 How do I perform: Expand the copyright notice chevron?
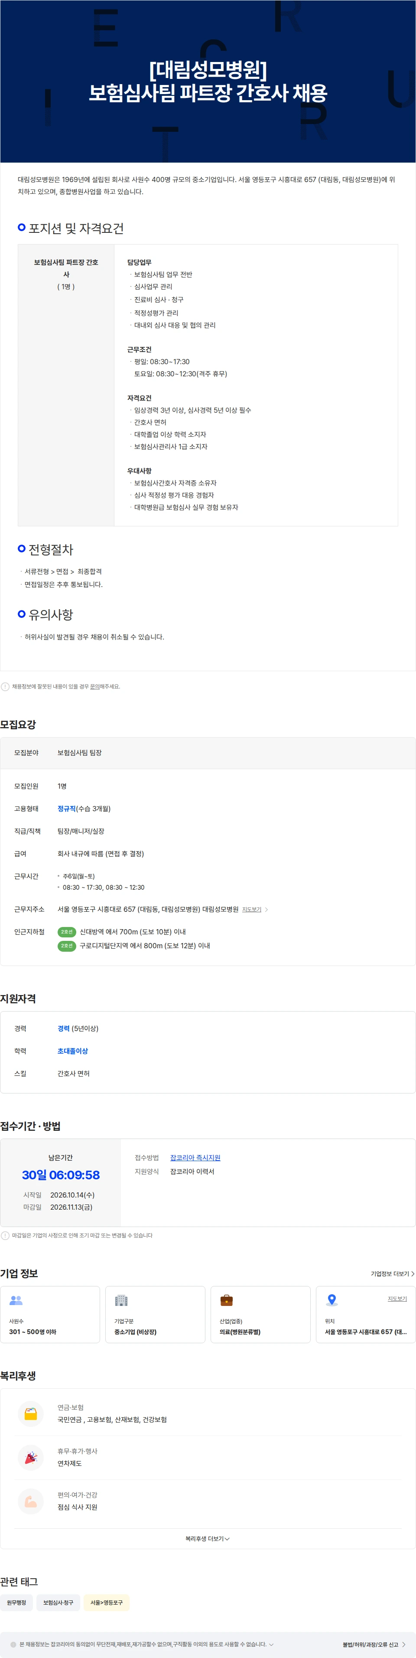pos(271,1645)
